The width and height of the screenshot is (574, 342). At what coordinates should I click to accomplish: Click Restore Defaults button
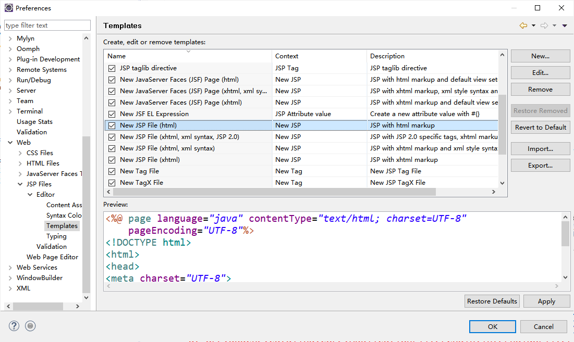tap(492, 301)
